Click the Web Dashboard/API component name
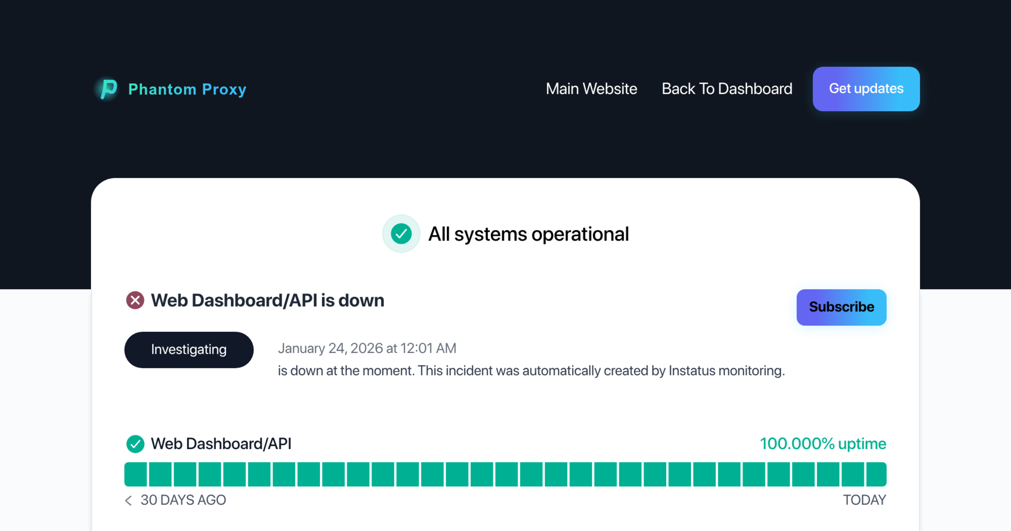Image resolution: width=1011 pixels, height=531 pixels. (x=221, y=444)
